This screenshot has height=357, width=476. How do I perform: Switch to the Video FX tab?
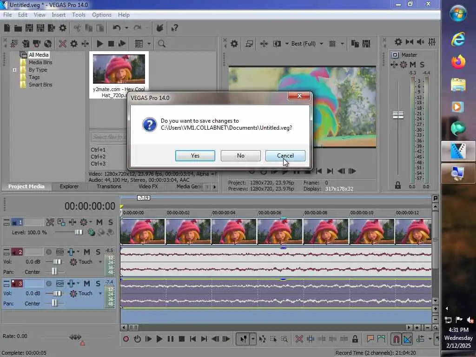click(148, 186)
